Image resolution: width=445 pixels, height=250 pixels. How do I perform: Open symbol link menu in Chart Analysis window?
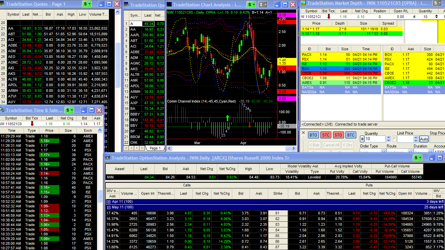click(x=251, y=4)
